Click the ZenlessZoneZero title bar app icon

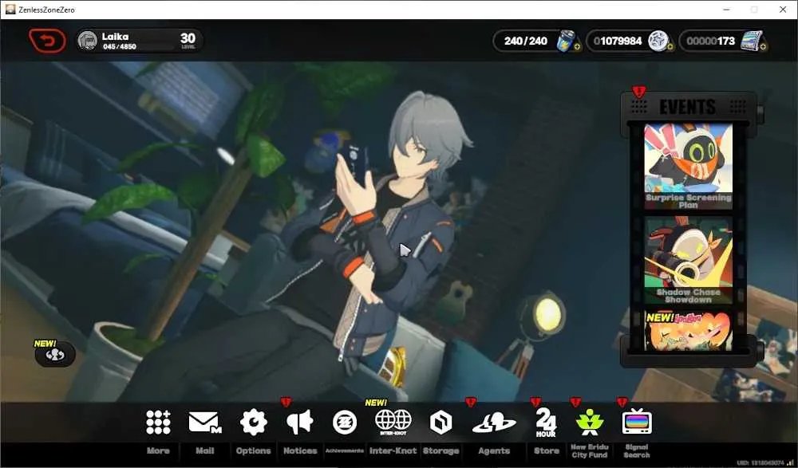pyautogui.click(x=10, y=9)
